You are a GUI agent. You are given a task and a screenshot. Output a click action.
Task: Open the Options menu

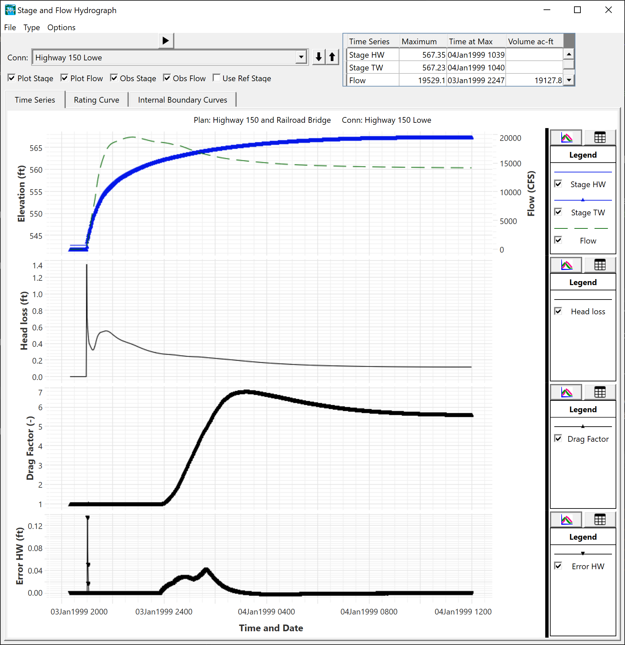(x=61, y=28)
